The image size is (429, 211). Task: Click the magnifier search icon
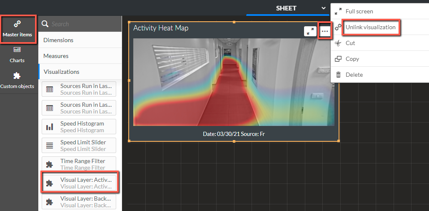45,24
